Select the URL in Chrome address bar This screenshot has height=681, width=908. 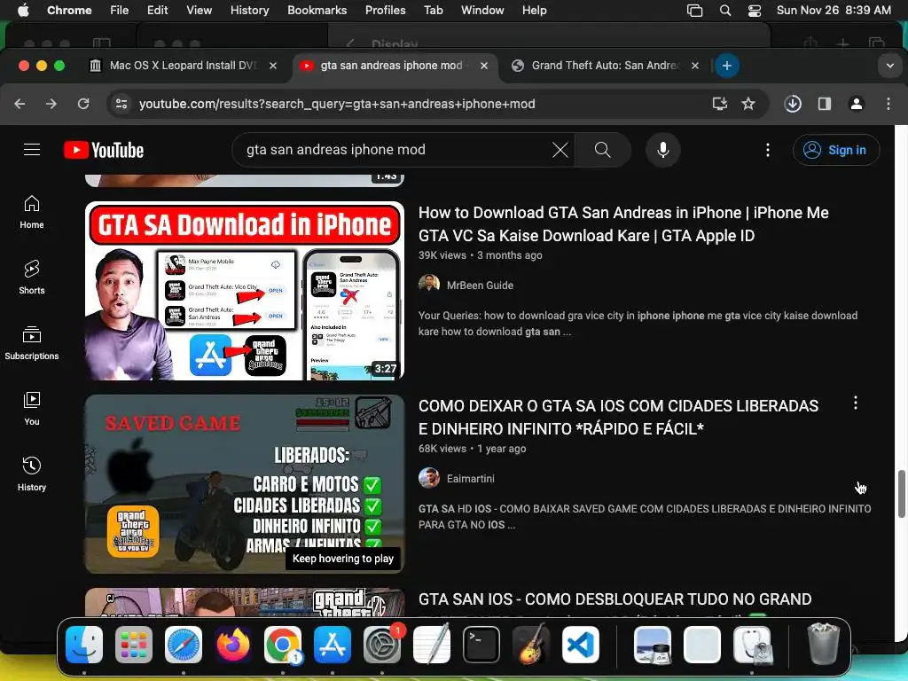point(337,104)
